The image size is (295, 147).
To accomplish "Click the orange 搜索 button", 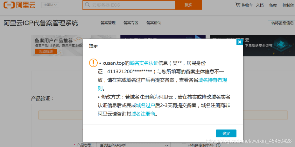I will (188, 5).
